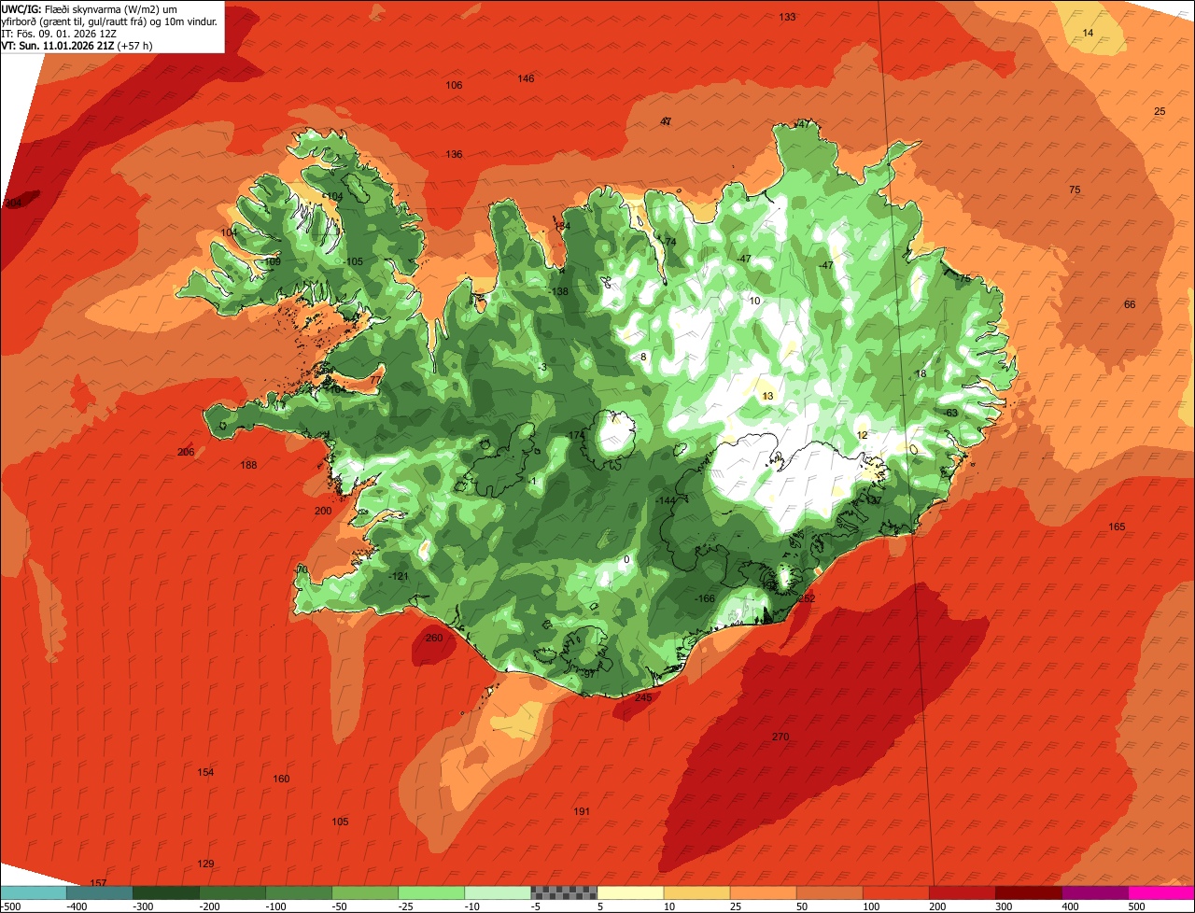The height and width of the screenshot is (913, 1195).
Task: Click the flux value 14 in the northeast
Action: coord(1088,33)
